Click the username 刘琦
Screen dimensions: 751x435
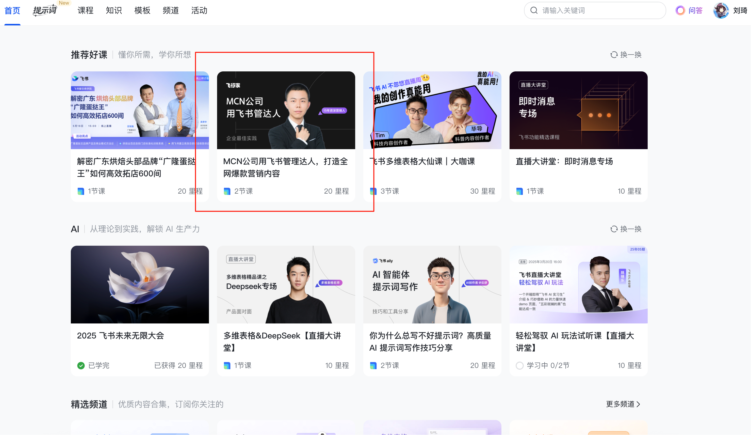(x=740, y=11)
